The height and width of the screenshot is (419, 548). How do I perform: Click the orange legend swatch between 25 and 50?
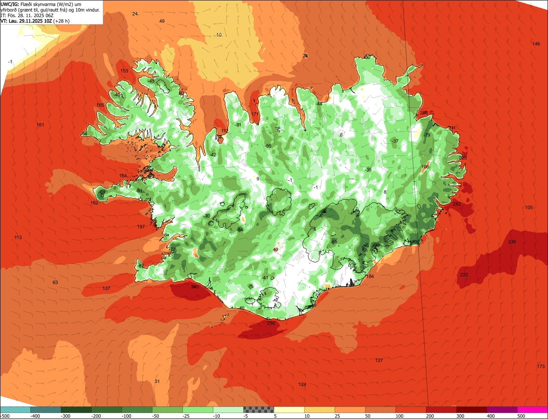tap(350, 410)
